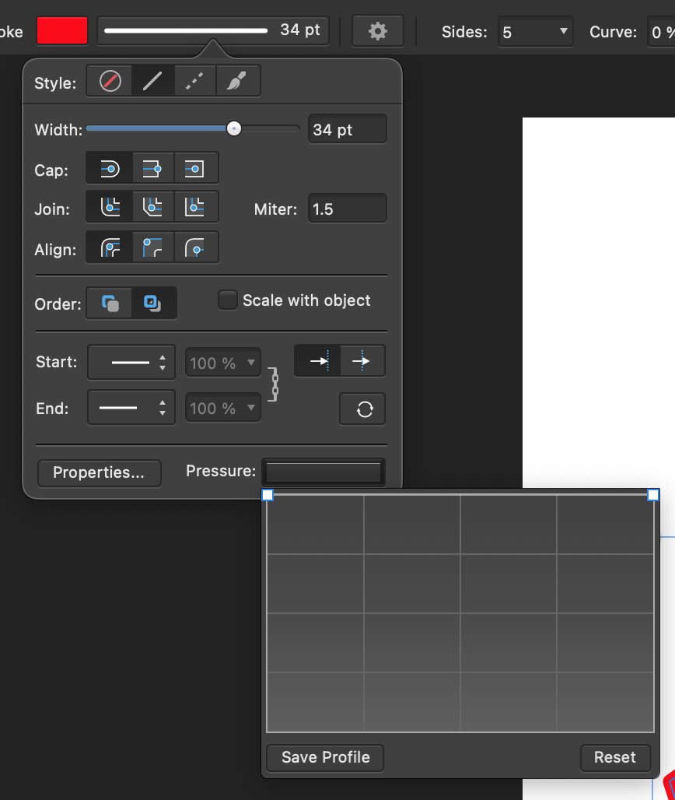Choose the Round join option
The image size is (675, 800).
(110, 207)
